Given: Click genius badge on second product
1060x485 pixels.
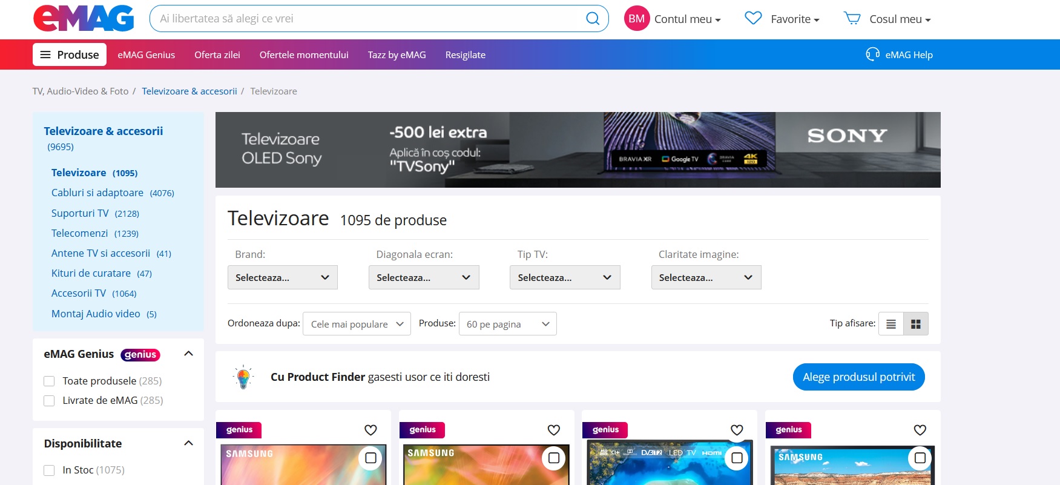Looking at the screenshot, I should [x=422, y=430].
